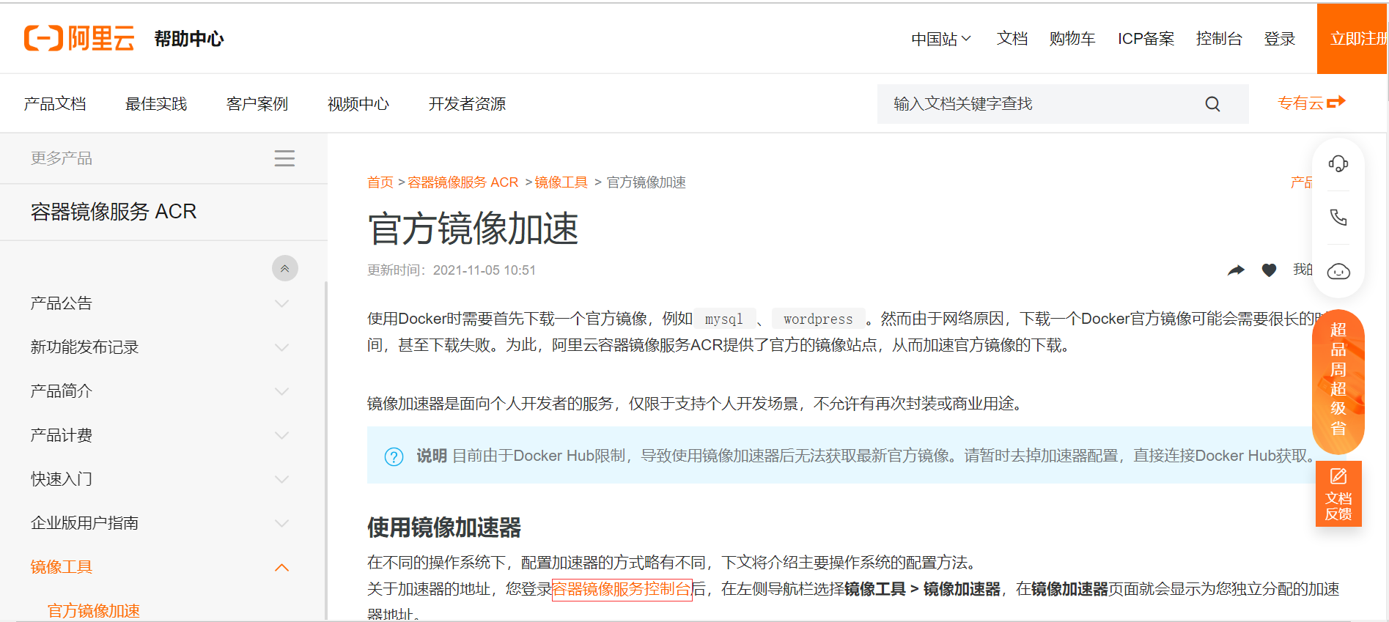Click the 登录 link
Viewport: 1389px width, 622px height.
[x=1280, y=39]
